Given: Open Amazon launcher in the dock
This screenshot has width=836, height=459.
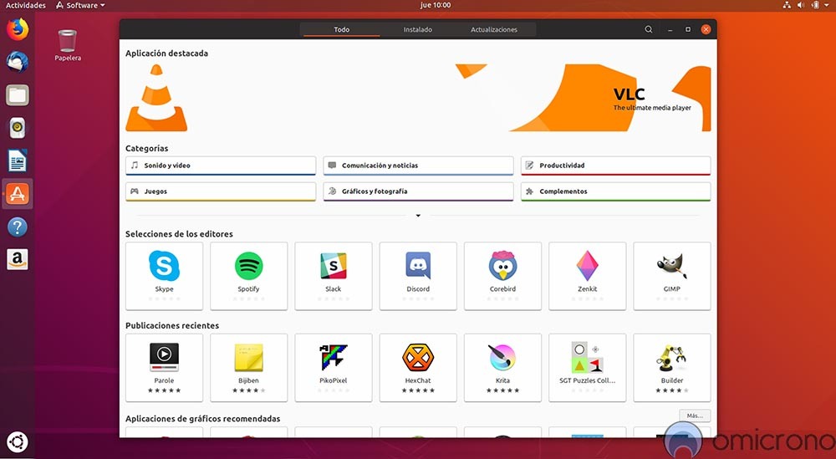Looking at the screenshot, I should tap(18, 260).
